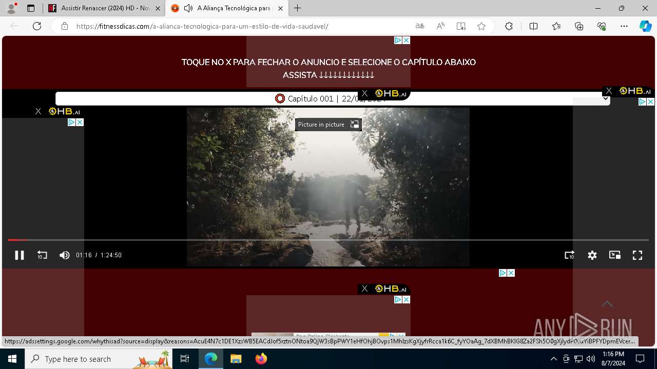Launch Firefox from taskbar
Viewport: 657px width, 369px height.
[x=261, y=359]
